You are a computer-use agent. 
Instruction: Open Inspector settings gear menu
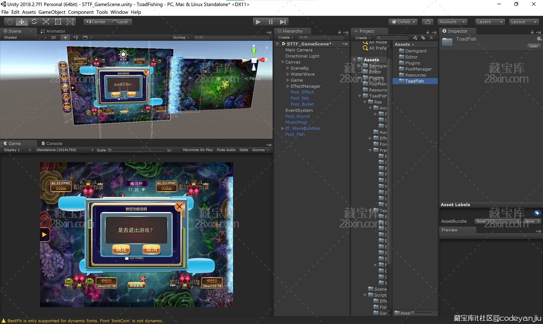pyautogui.click(x=539, y=39)
